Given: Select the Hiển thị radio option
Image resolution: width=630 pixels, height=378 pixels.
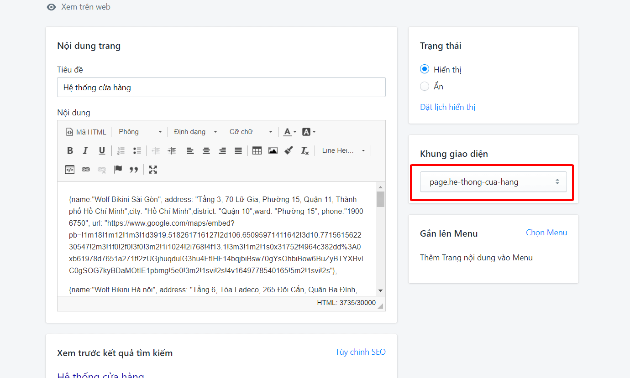Looking at the screenshot, I should tap(425, 69).
